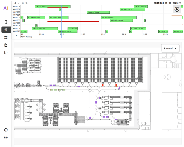The image size is (184, 147).
Task: Click the AGV-001 row label
Action: tap(16, 7)
